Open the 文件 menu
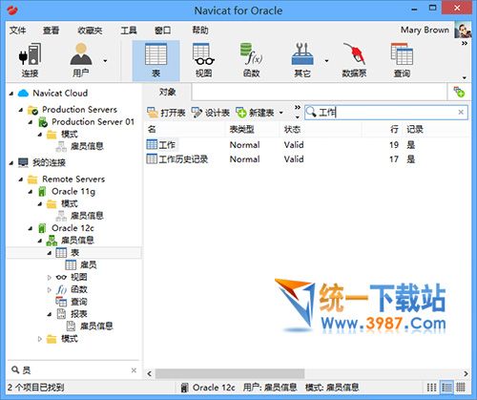This screenshot has width=477, height=400. (17, 31)
